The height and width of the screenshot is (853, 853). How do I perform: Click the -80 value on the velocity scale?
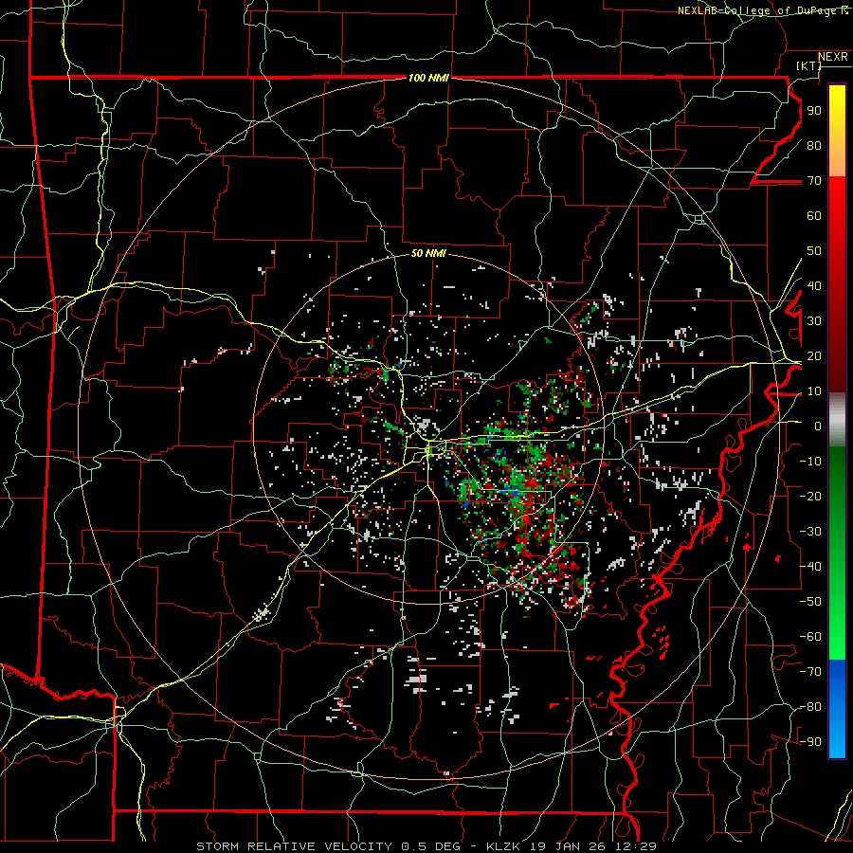tap(810, 707)
